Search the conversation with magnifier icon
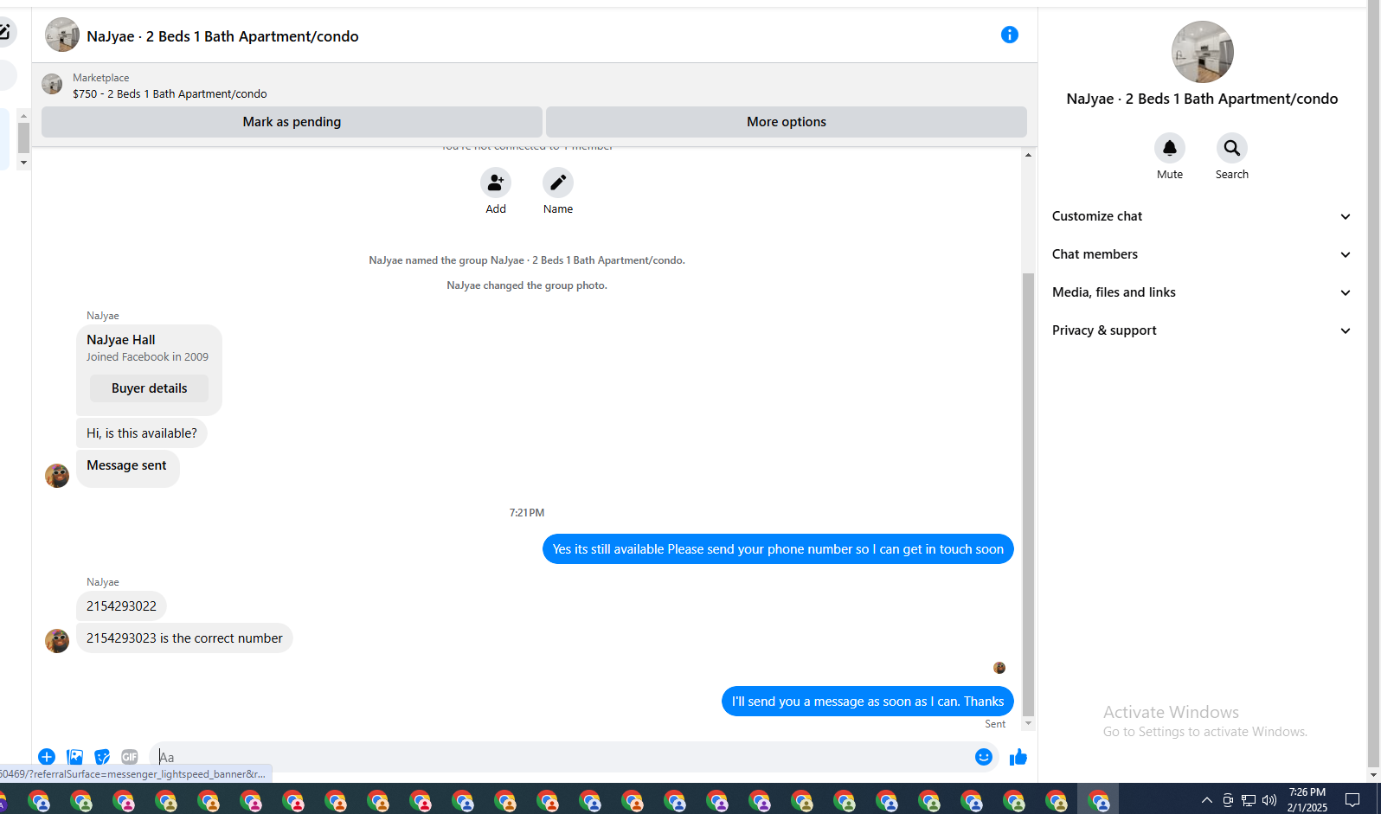Image resolution: width=1381 pixels, height=814 pixels. (x=1232, y=148)
